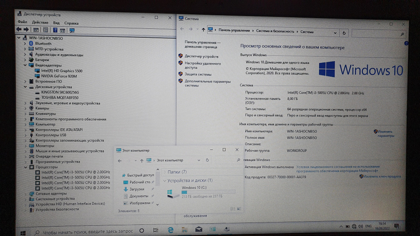Open the Защита системы link
The image size is (420, 236).
point(198,74)
